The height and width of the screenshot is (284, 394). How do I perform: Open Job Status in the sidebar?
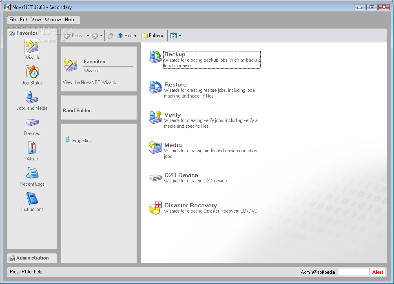(x=32, y=72)
